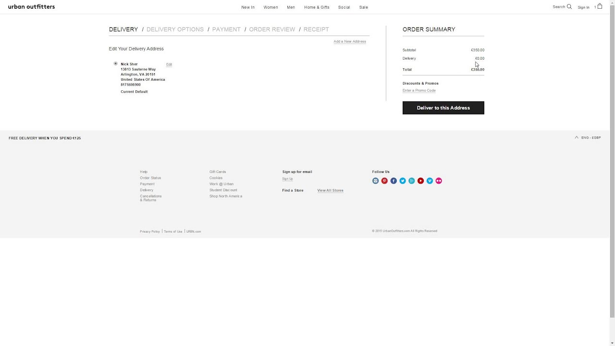Image resolution: width=615 pixels, height=346 pixels.
Task: Expand the ENG - £GBP language selector
Action: (588, 137)
